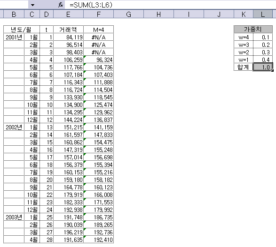Select the w=4 weight value 0.1
This screenshot has height=247, width=276.
(263, 37)
